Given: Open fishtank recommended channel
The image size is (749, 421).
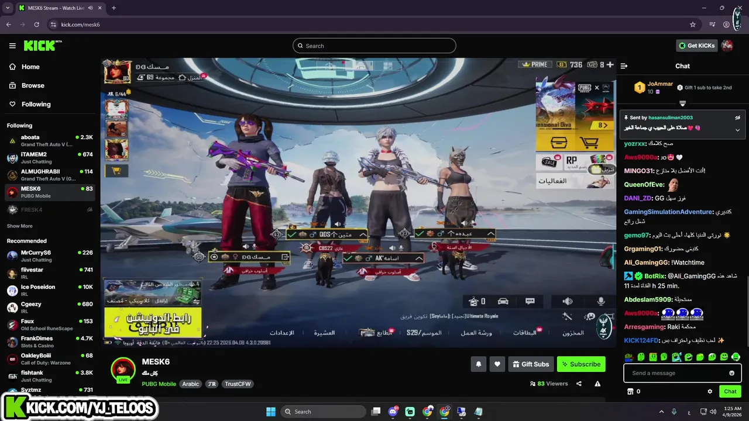Looking at the screenshot, I should tap(50, 376).
